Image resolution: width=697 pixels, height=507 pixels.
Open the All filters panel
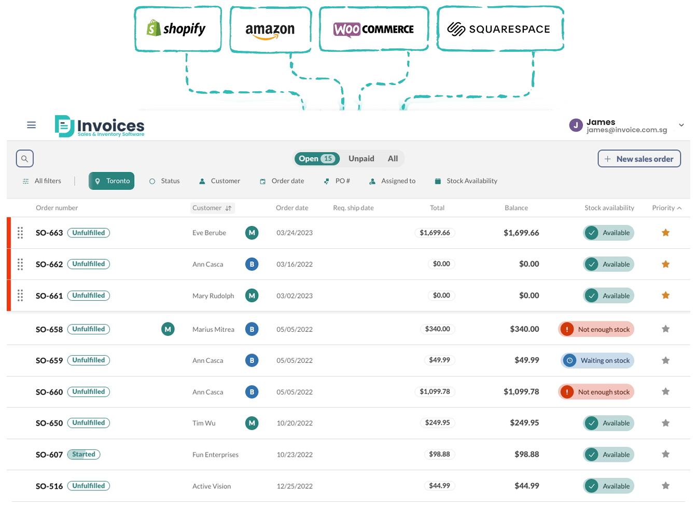pyautogui.click(x=42, y=181)
